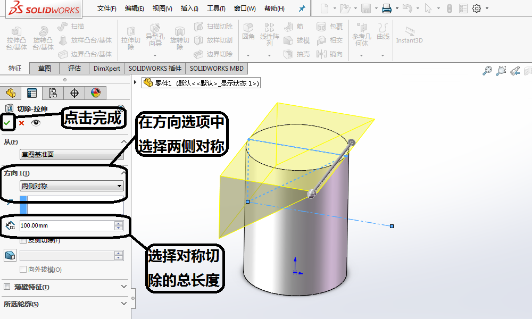
Task: Select the Lofted Cut (放样切割) tool
Action: (213, 40)
